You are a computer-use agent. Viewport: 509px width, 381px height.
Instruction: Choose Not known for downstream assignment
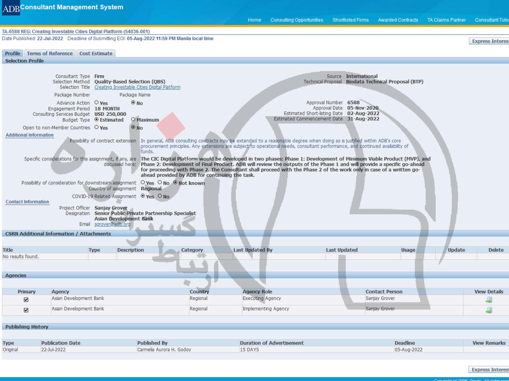[x=175, y=183]
